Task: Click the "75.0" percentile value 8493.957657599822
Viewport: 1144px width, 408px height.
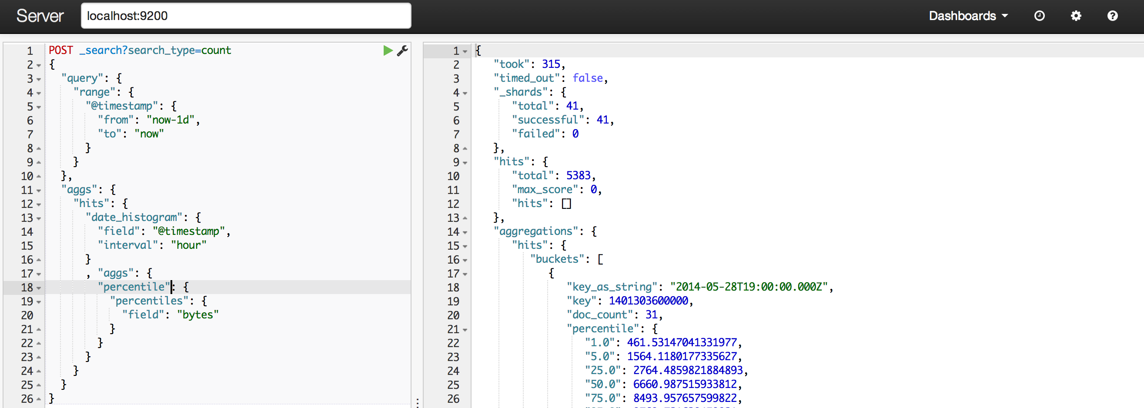Action: (x=685, y=398)
